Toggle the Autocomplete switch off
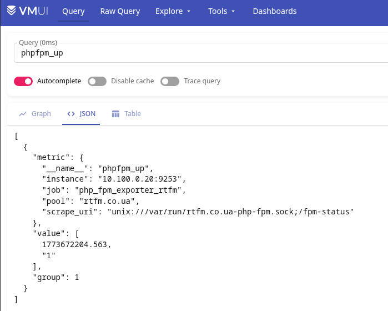388x311 pixels. pos(23,81)
